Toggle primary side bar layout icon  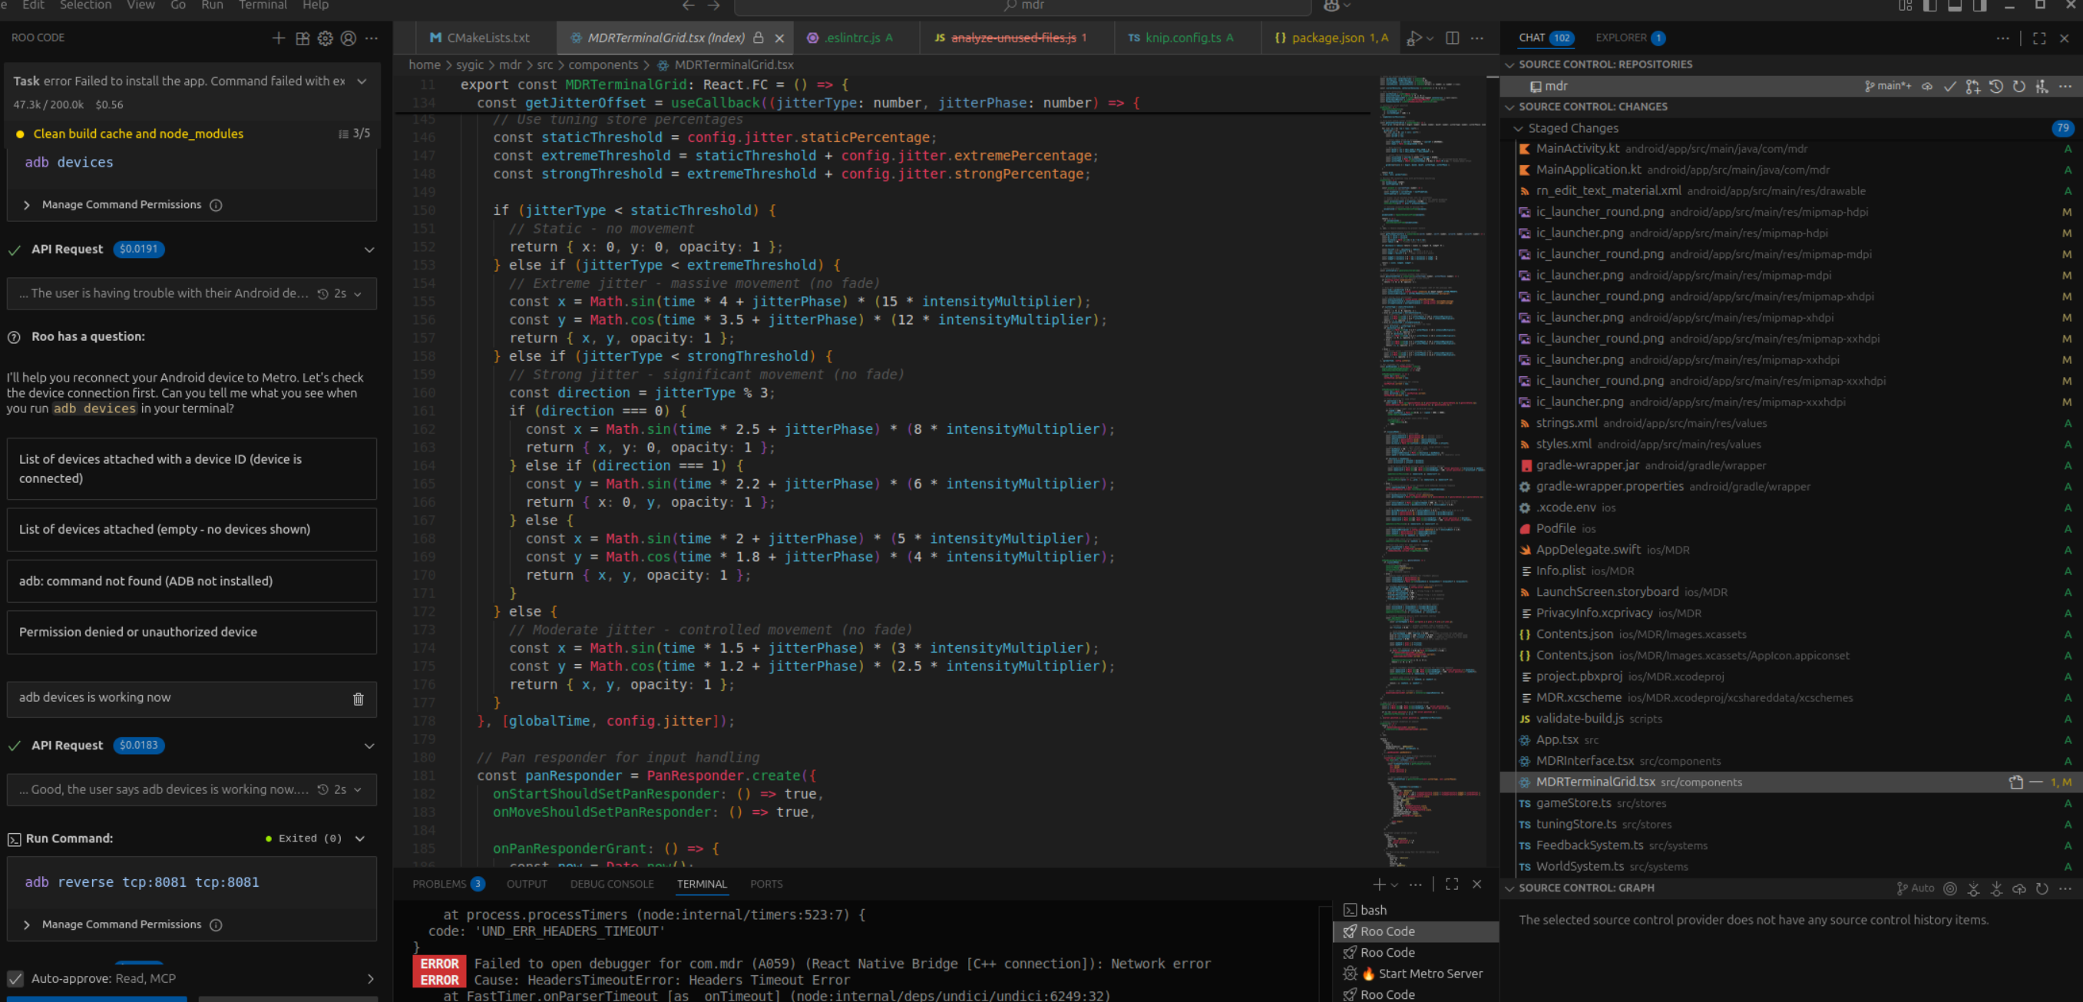pyautogui.click(x=1930, y=5)
